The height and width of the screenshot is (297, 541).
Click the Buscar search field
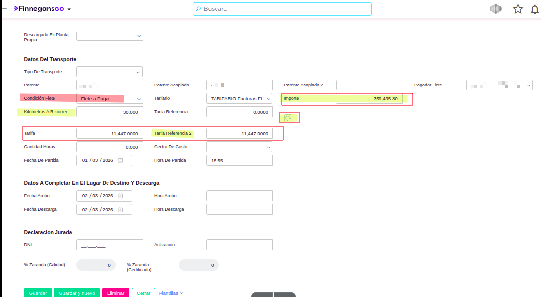[282, 9]
